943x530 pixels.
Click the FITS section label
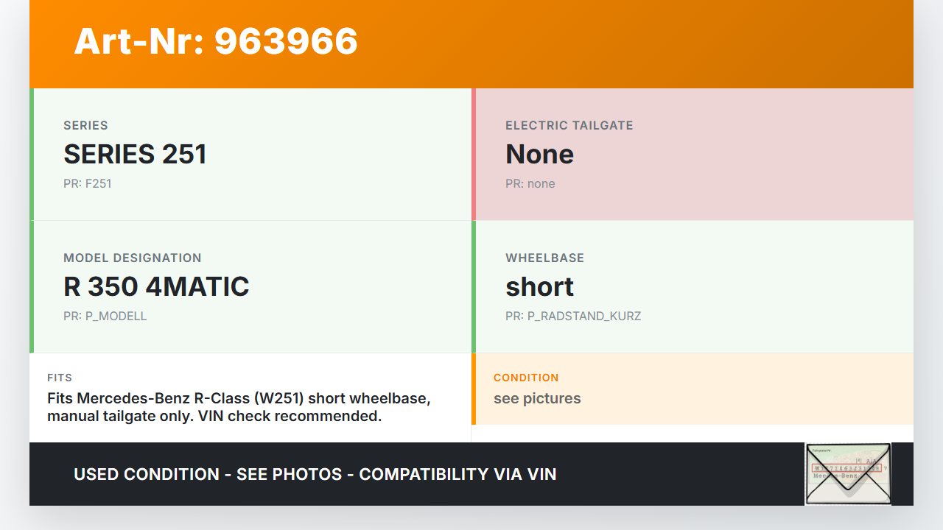pos(60,378)
